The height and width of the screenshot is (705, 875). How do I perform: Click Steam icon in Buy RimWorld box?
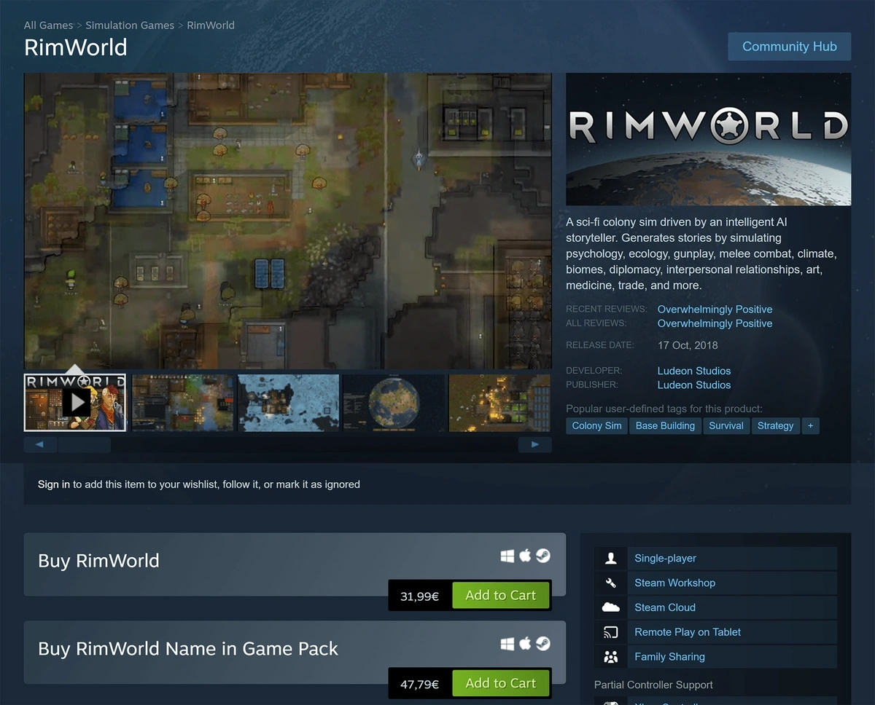point(543,556)
